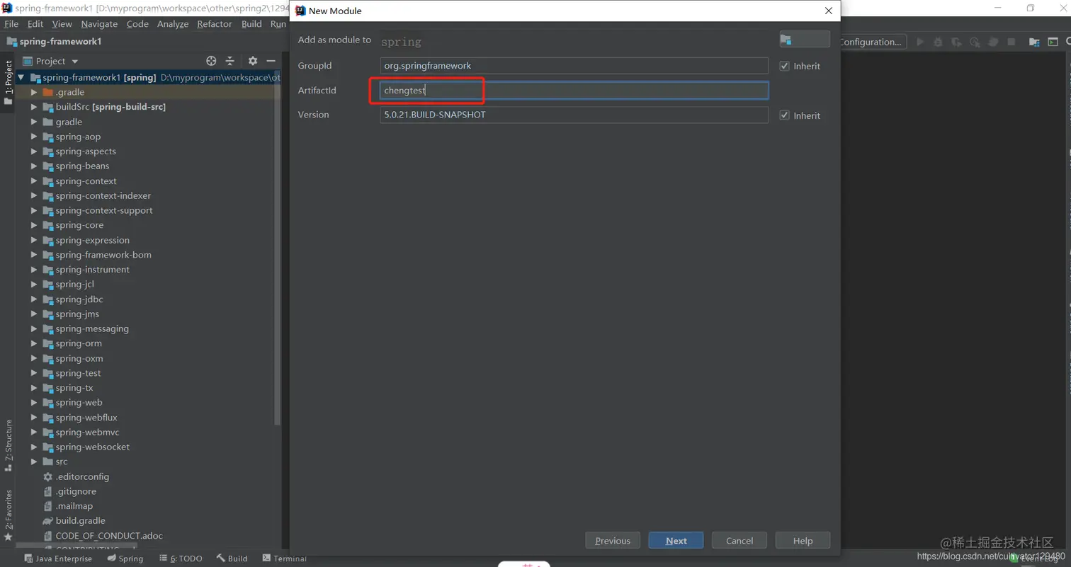Click the build.gradle file icon
The width and height of the screenshot is (1071, 567).
48,520
